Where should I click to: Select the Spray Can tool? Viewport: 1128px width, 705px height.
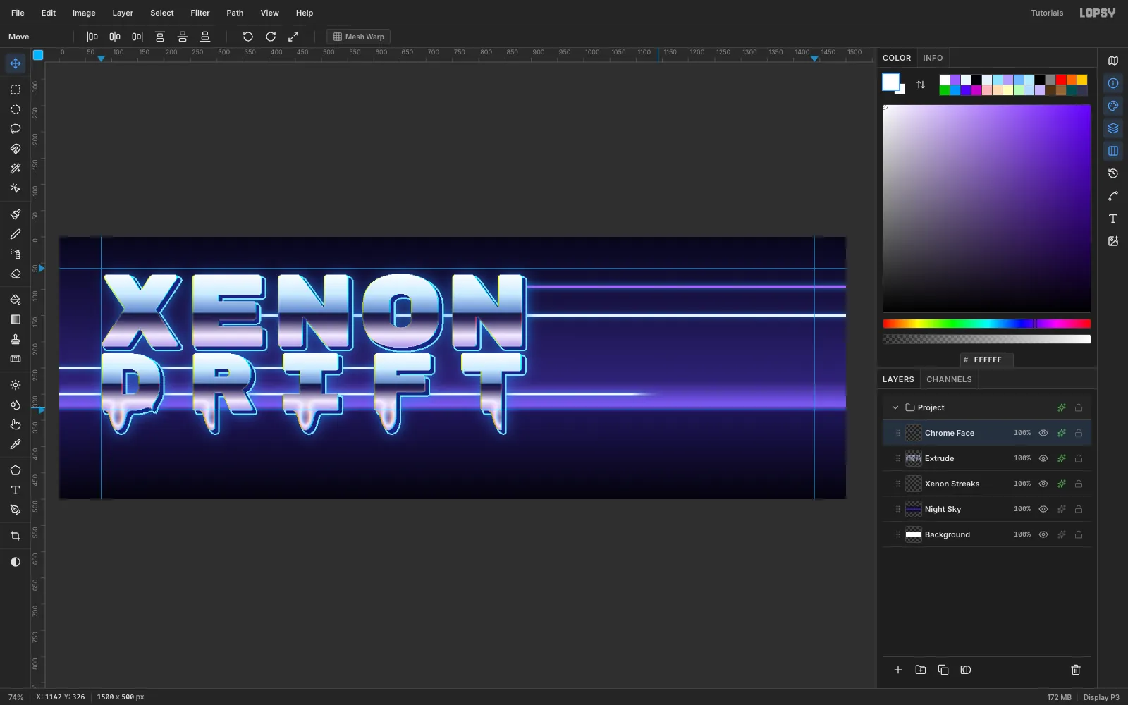(x=16, y=254)
